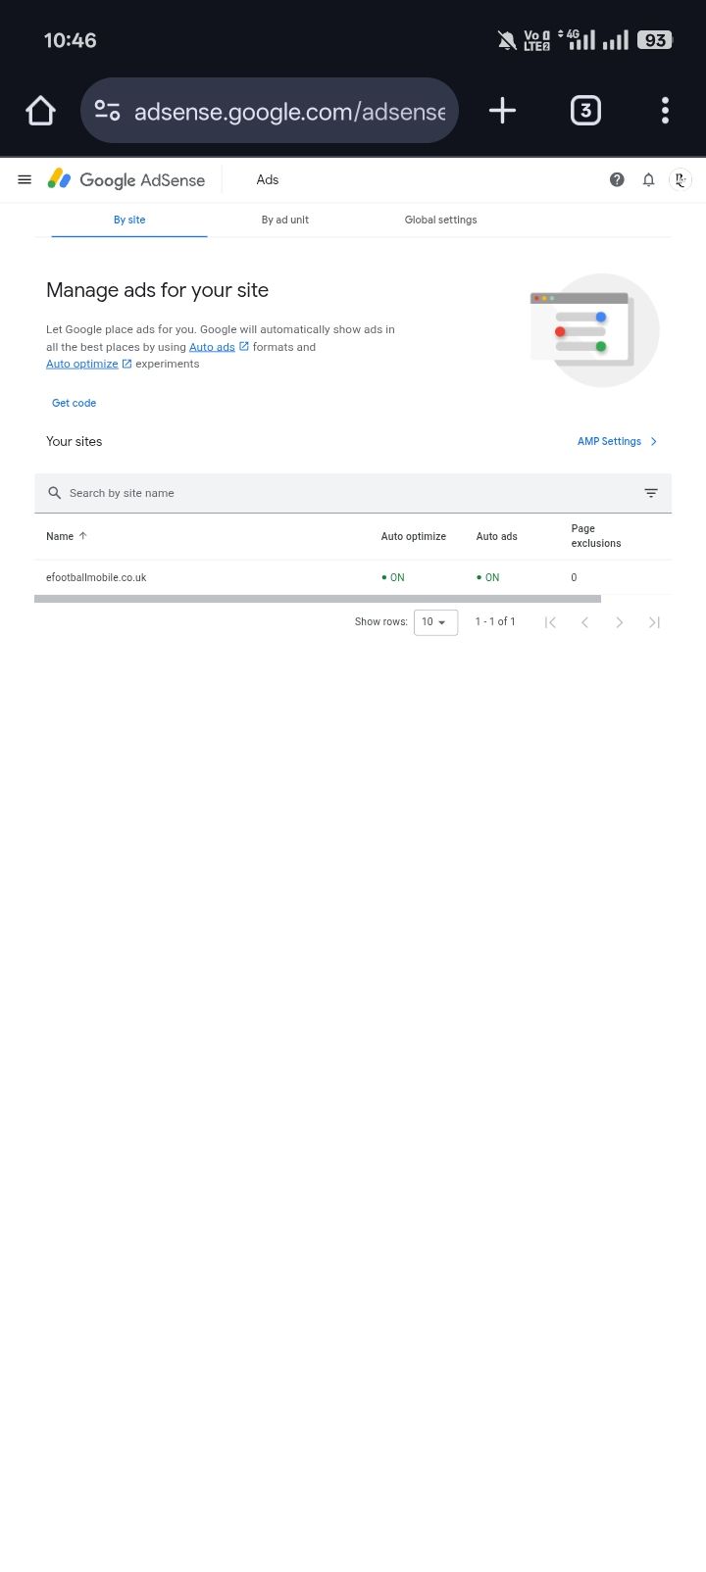
Task: Open the efootballmobile.co.uk site row
Action: 96,577
